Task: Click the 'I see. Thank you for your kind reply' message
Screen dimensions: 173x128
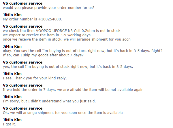Action: tap(35, 78)
